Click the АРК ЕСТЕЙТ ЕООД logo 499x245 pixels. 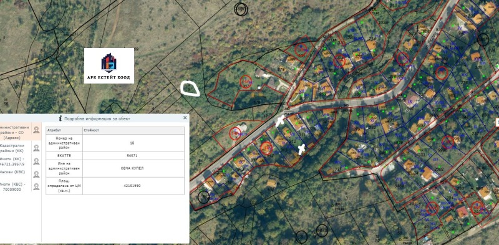109,66
